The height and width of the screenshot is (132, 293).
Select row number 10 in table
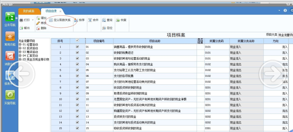point(60,99)
